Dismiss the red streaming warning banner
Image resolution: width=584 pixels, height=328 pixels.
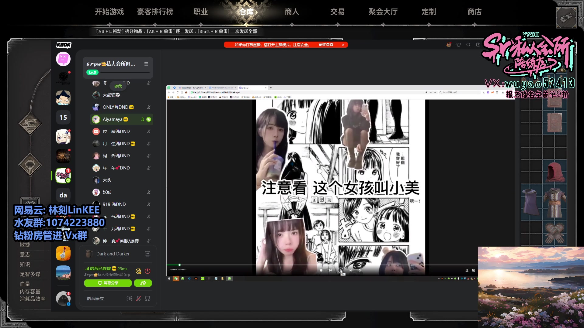pyautogui.click(x=343, y=45)
